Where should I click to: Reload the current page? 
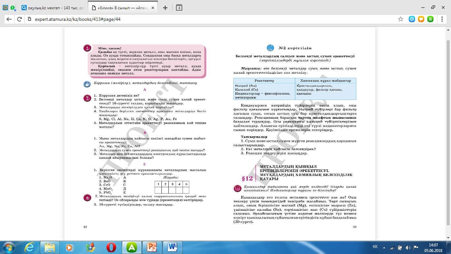pos(19,19)
